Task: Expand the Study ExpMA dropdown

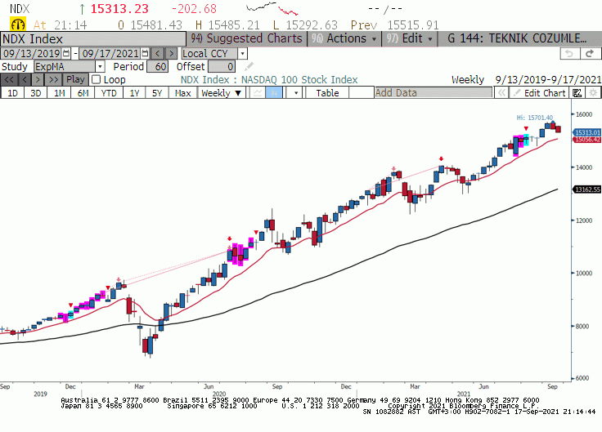Action: [x=100, y=67]
